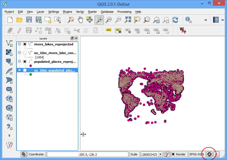Click messages warning triangle icon

click(x=216, y=154)
